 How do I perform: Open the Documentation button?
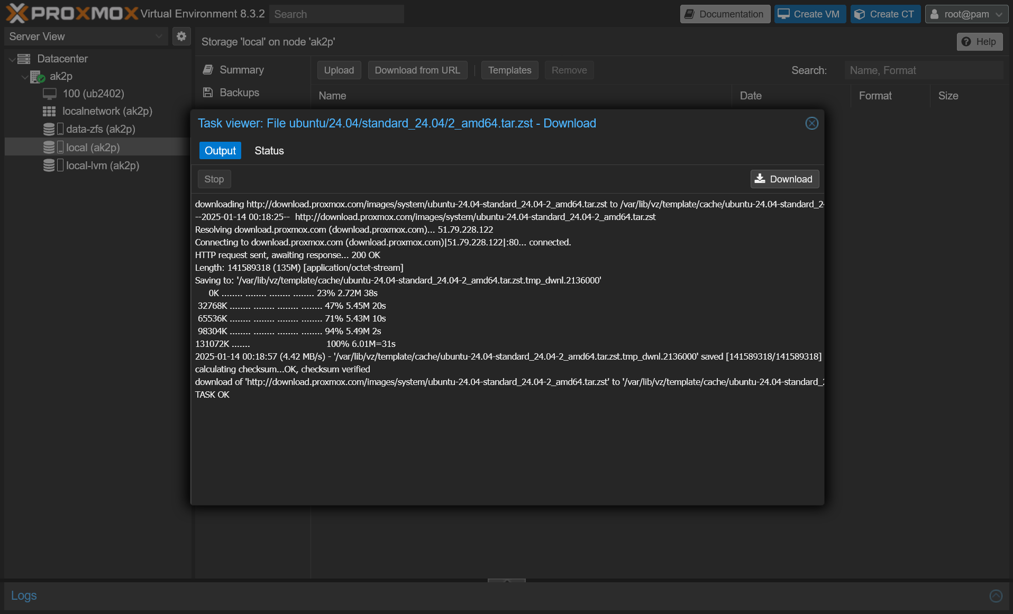point(725,14)
